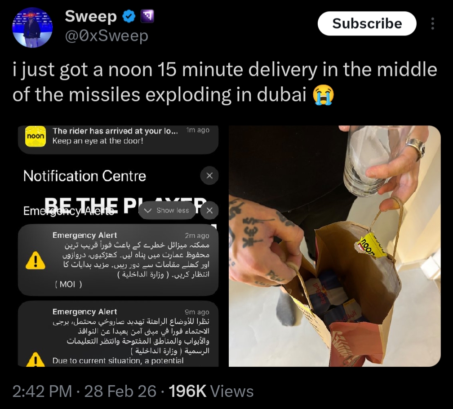The image size is (453, 409).
Task: Click the yellow warning triangle on the 2m-ago alert
Action: [36, 261]
